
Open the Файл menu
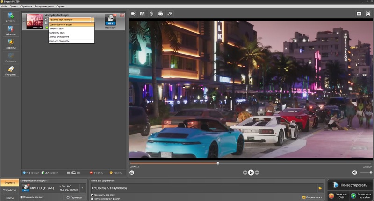(x=4, y=7)
